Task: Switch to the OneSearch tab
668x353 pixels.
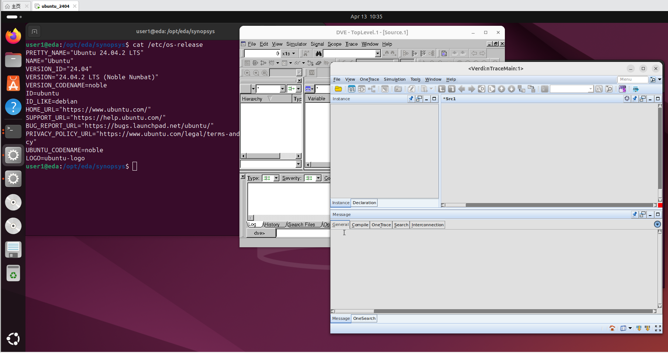Action: point(364,318)
